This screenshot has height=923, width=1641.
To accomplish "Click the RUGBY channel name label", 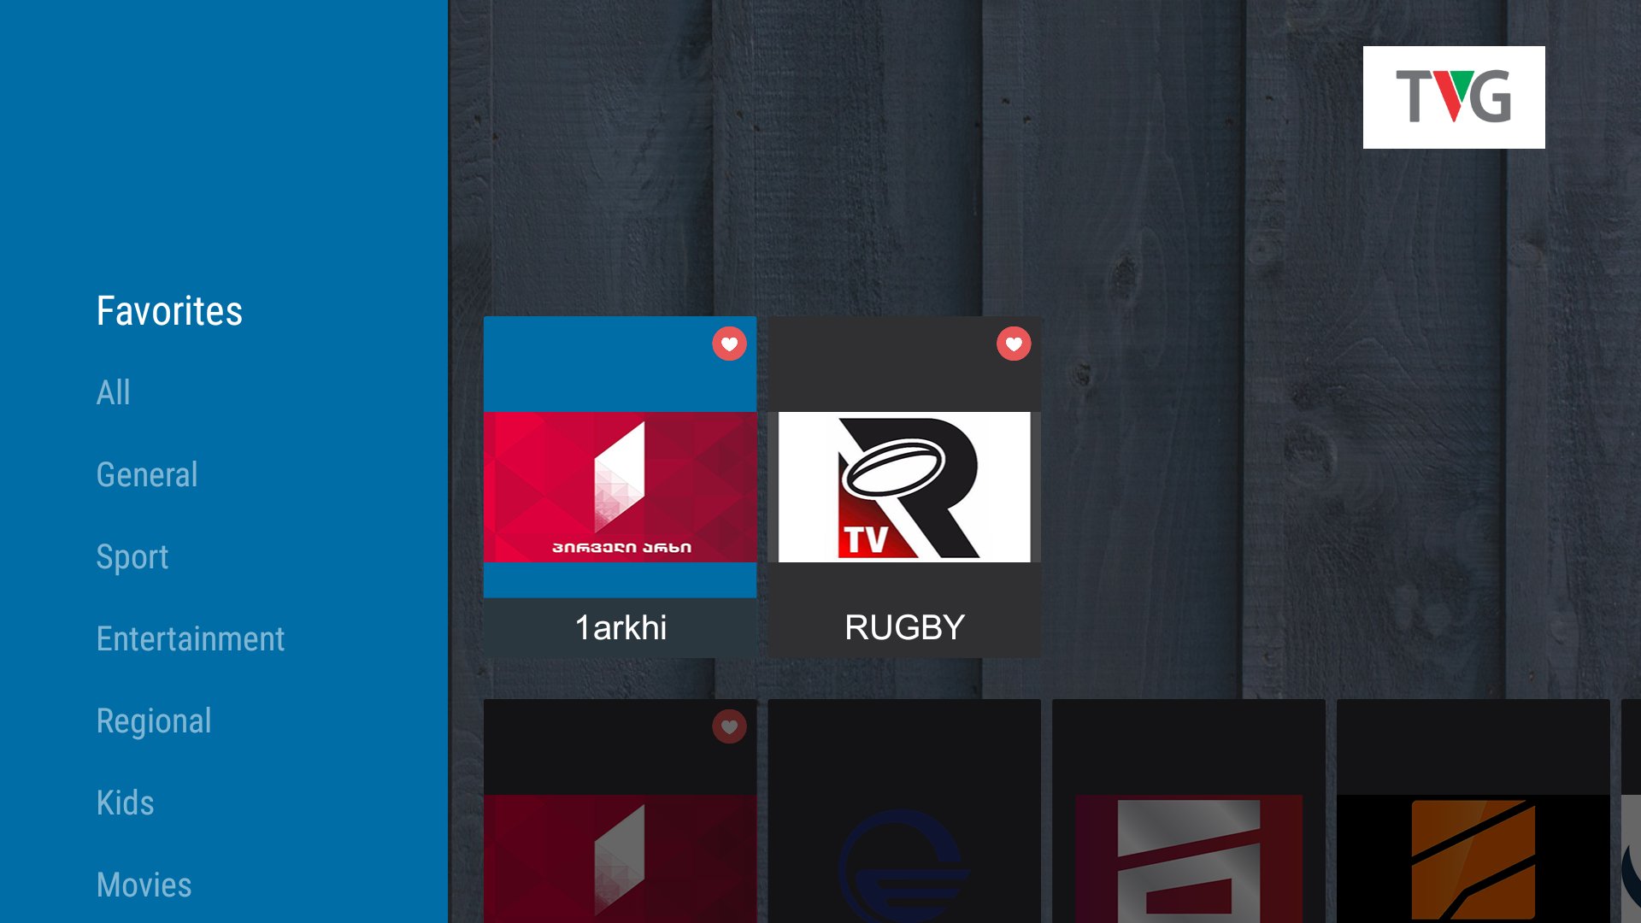I will click(904, 627).
